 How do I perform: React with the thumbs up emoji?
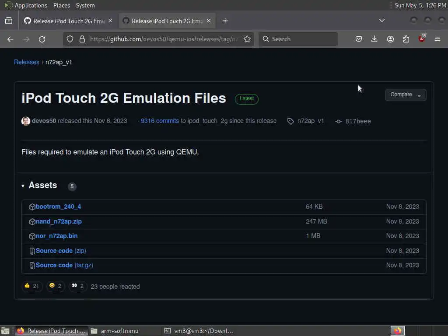32,286
